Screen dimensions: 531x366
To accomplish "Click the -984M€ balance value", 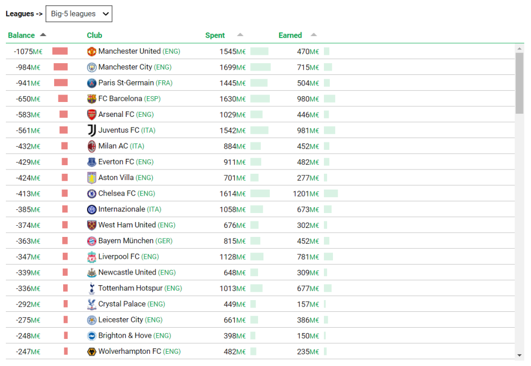I will (28, 67).
